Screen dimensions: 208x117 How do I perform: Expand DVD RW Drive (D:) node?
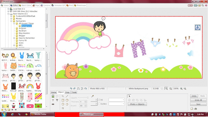(8, 11)
